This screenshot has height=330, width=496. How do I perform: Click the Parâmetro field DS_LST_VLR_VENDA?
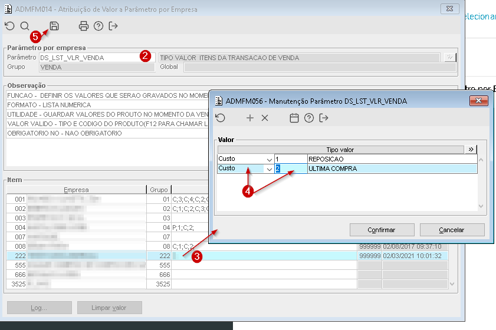[x=97, y=58]
